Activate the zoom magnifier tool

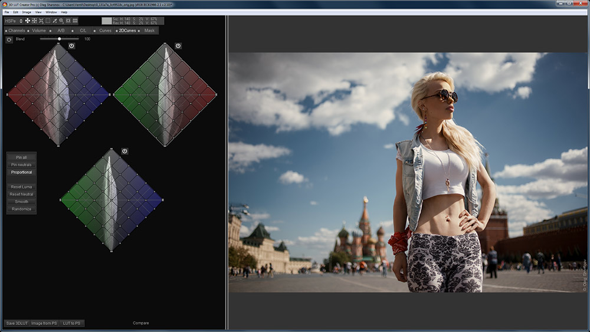(61, 21)
